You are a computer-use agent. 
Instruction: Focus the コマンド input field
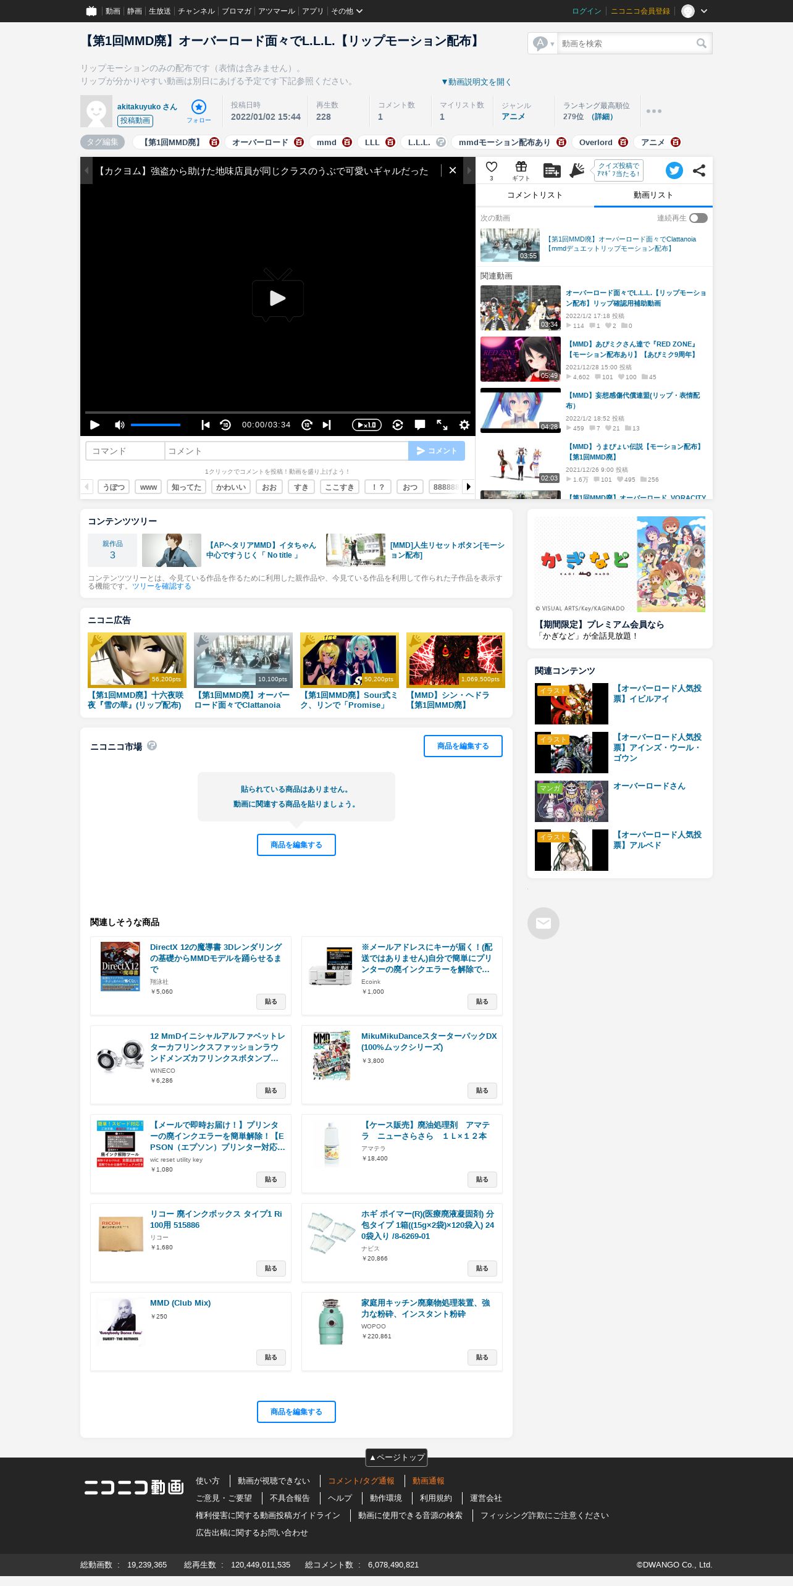pyautogui.click(x=125, y=451)
